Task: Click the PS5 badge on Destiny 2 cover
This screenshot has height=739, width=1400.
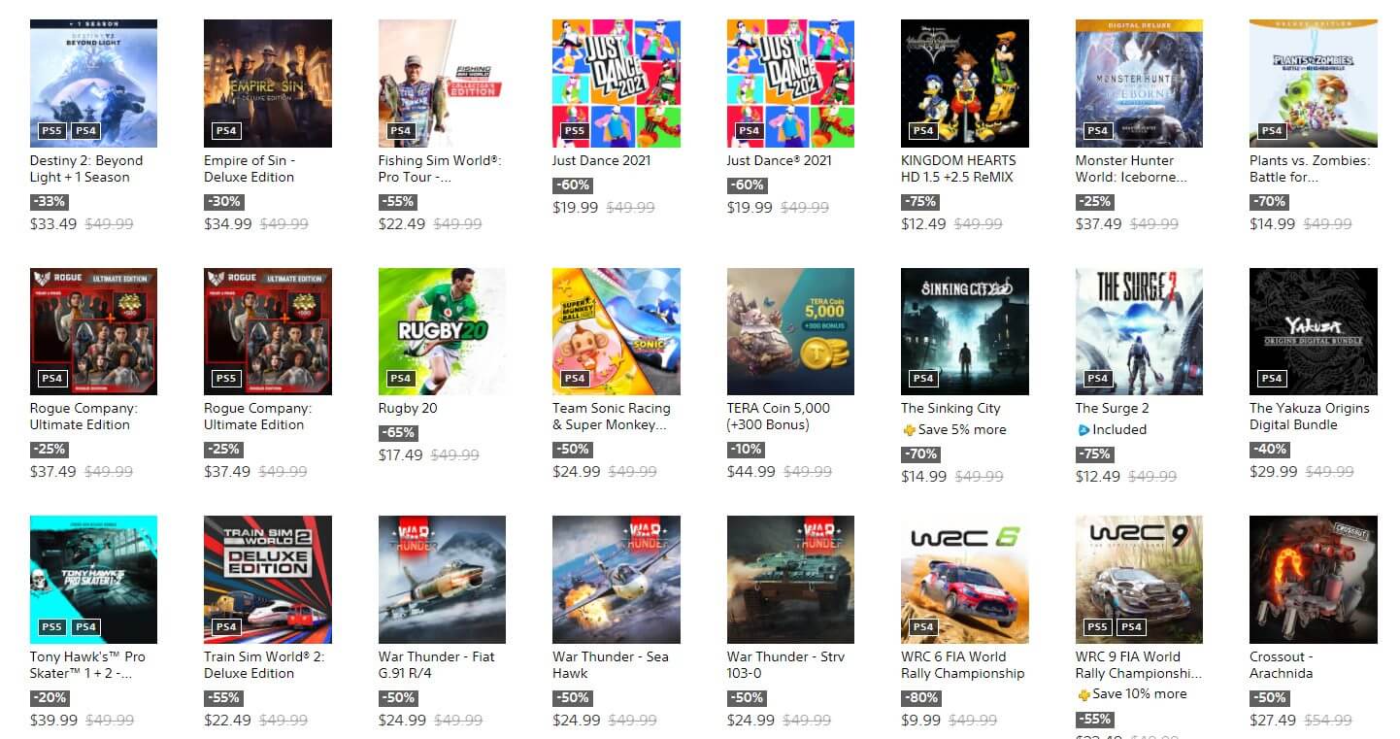Action: tap(51, 130)
